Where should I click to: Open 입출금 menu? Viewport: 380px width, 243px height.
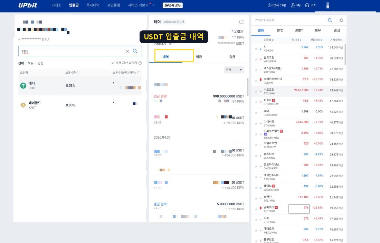[x=74, y=5]
